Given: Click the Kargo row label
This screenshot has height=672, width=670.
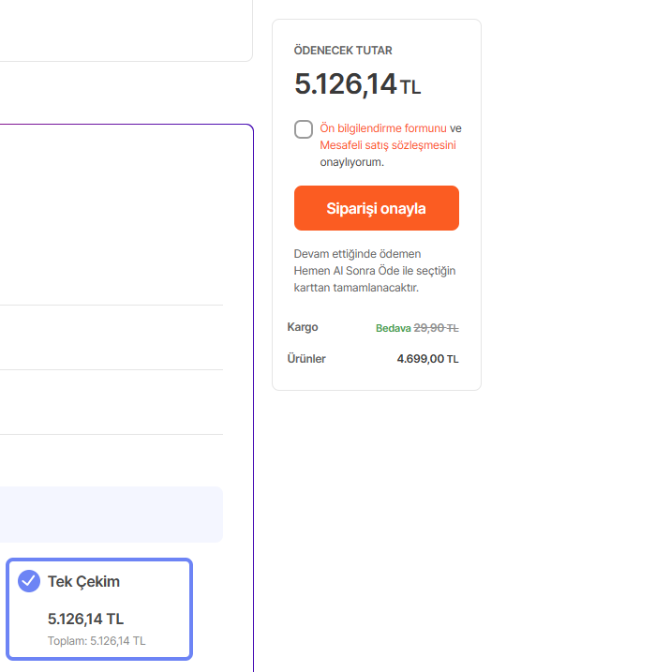Looking at the screenshot, I should tap(303, 327).
